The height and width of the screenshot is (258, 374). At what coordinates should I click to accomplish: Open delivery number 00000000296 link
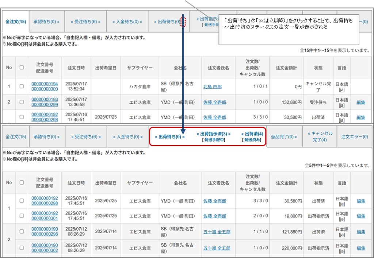(45, 234)
